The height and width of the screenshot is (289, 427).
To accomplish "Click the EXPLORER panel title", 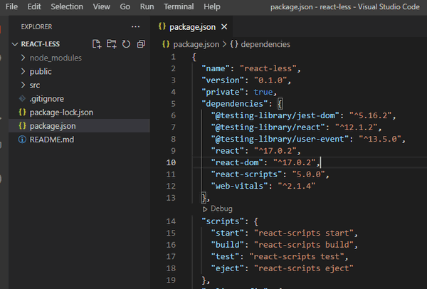I will (x=36, y=27).
